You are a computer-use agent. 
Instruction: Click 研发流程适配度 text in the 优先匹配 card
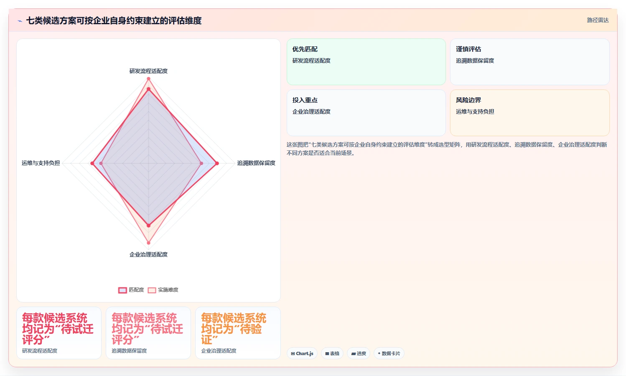click(x=311, y=61)
